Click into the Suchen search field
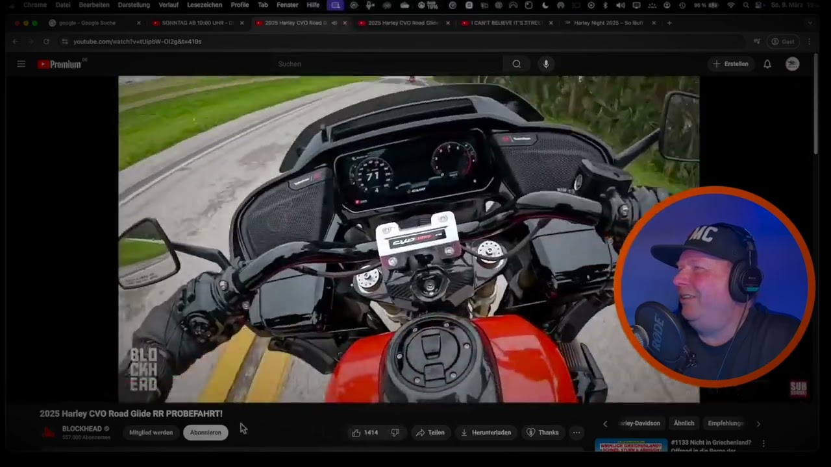The width and height of the screenshot is (831, 467). 390,64
